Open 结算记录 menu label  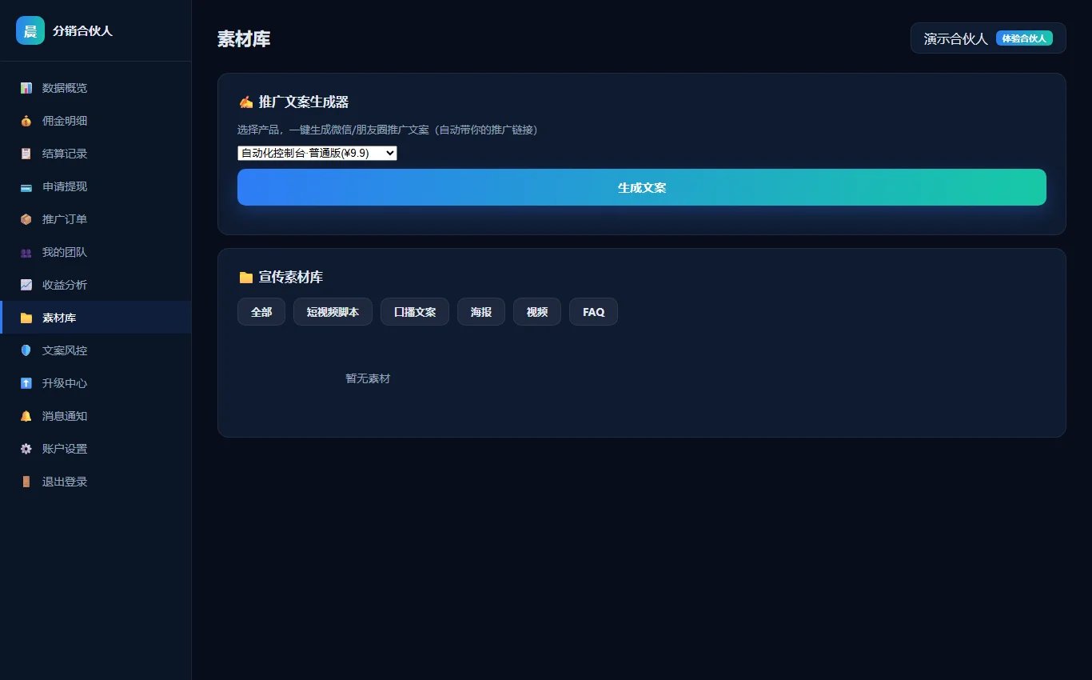point(65,154)
